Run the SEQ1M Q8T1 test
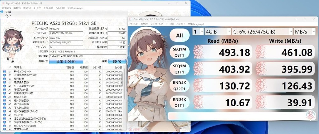319x134 pixels. point(179,52)
